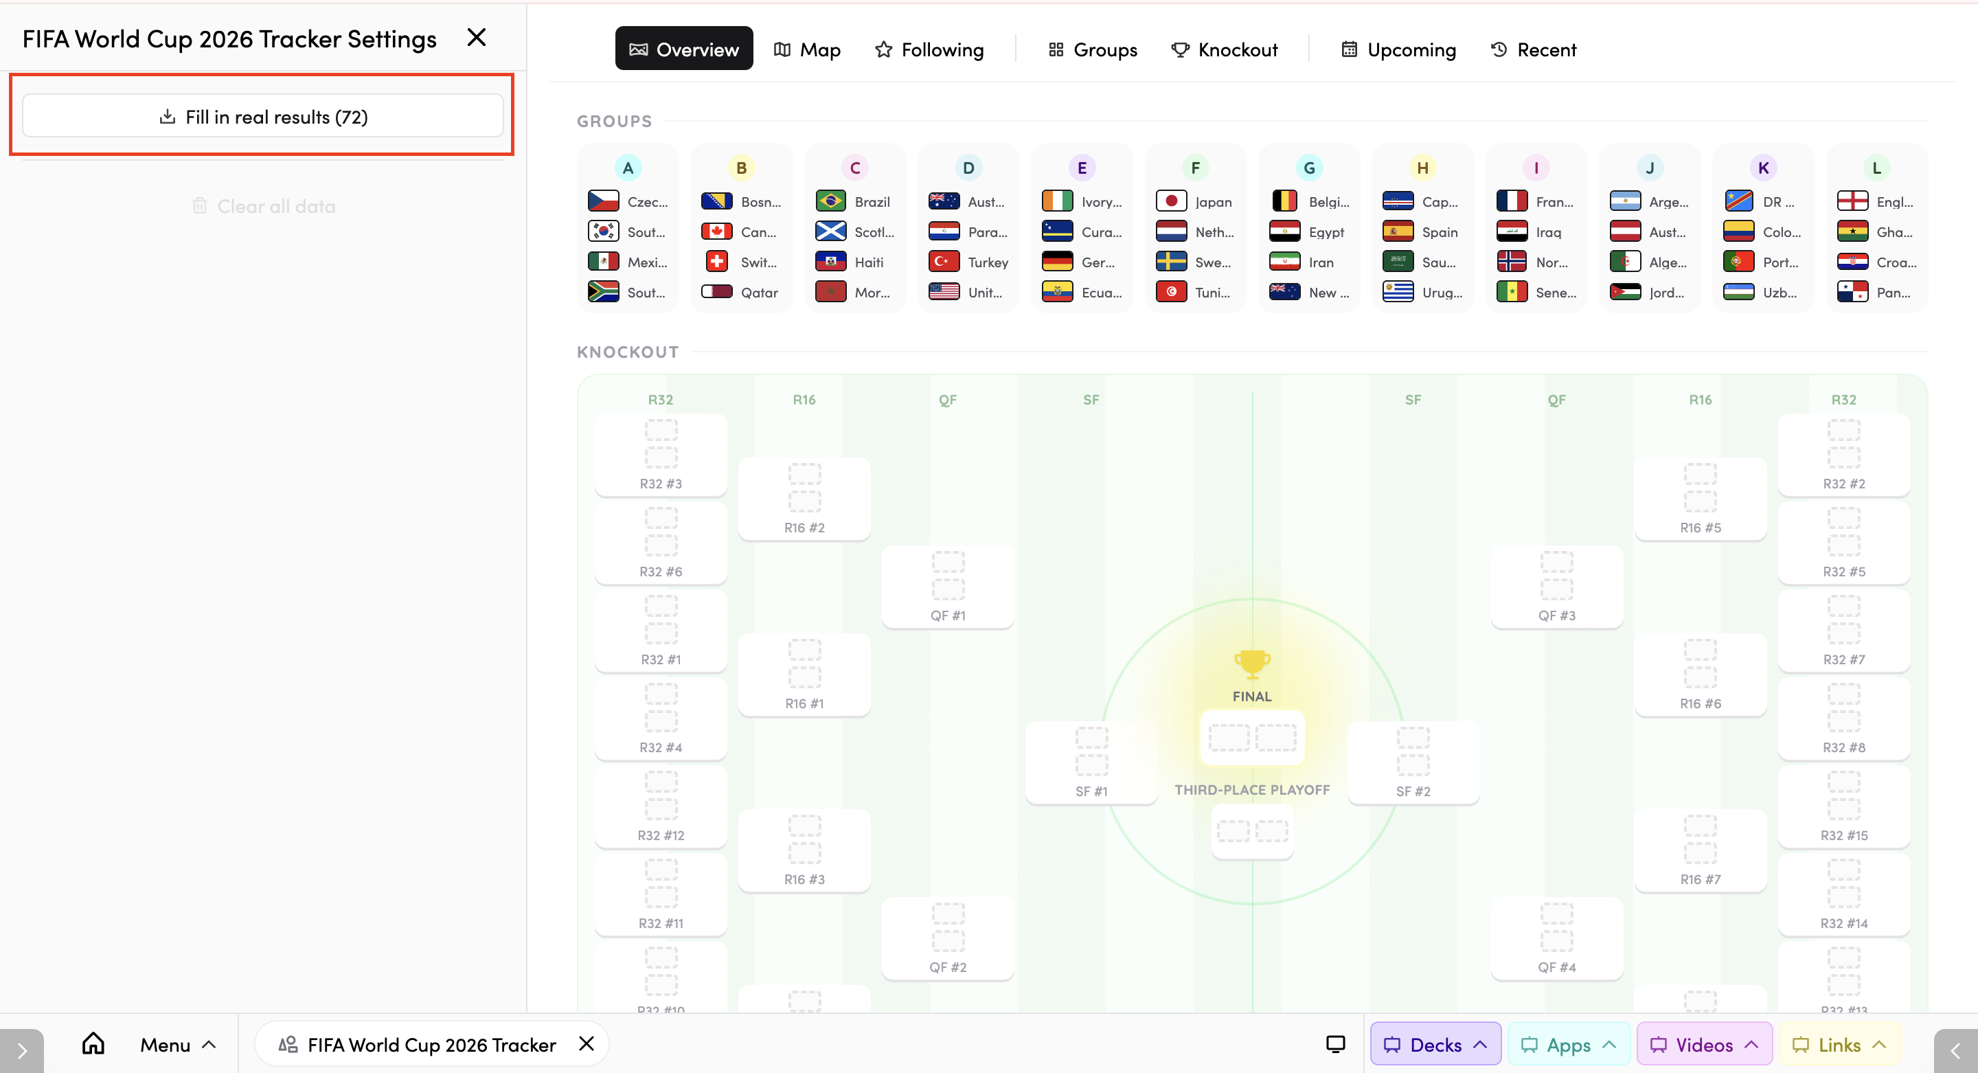Image resolution: width=1978 pixels, height=1073 pixels.
Task: Open Group F badge
Action: coord(1196,168)
